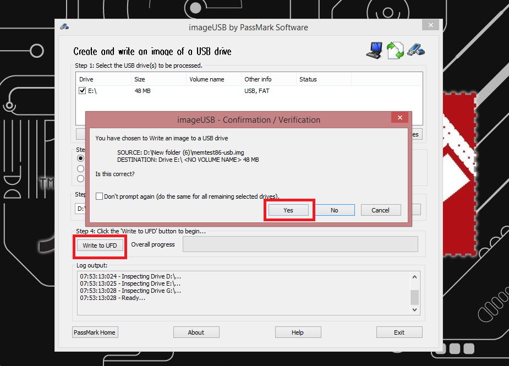Click the No button in confirmation dialog
Viewport: 509px width, 366px height.
click(335, 210)
